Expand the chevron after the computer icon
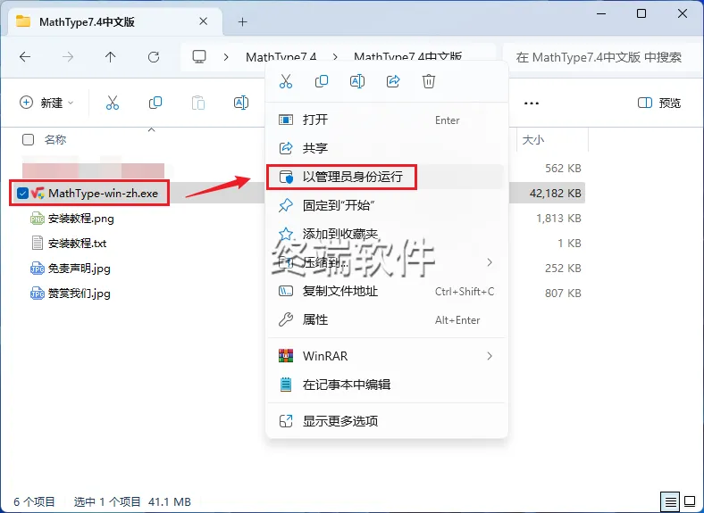The image size is (704, 513). 226,57
